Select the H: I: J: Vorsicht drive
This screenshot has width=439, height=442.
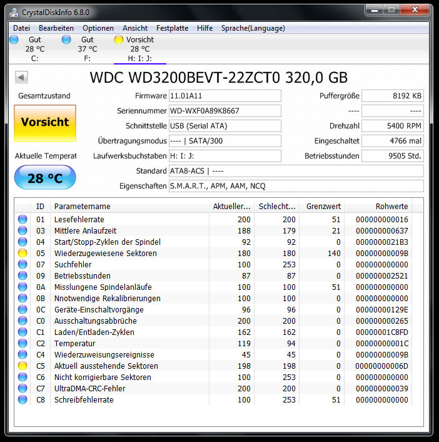click(x=139, y=49)
